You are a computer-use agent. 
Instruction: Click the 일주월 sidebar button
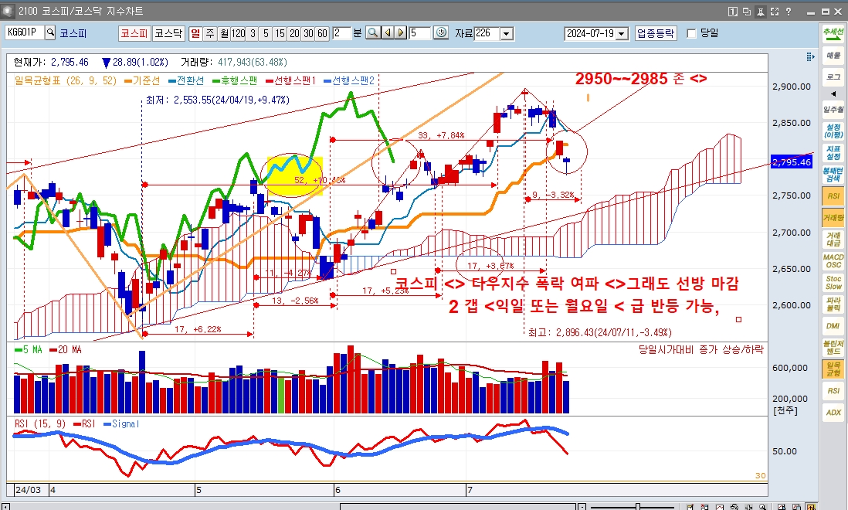tap(833, 109)
